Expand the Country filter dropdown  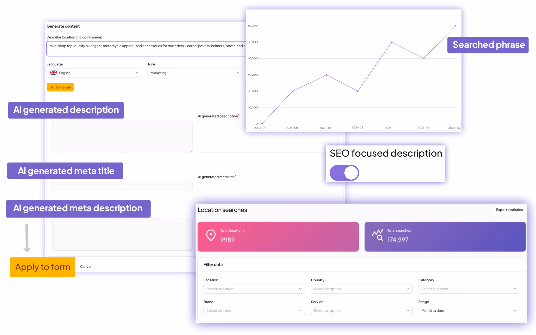361,289
